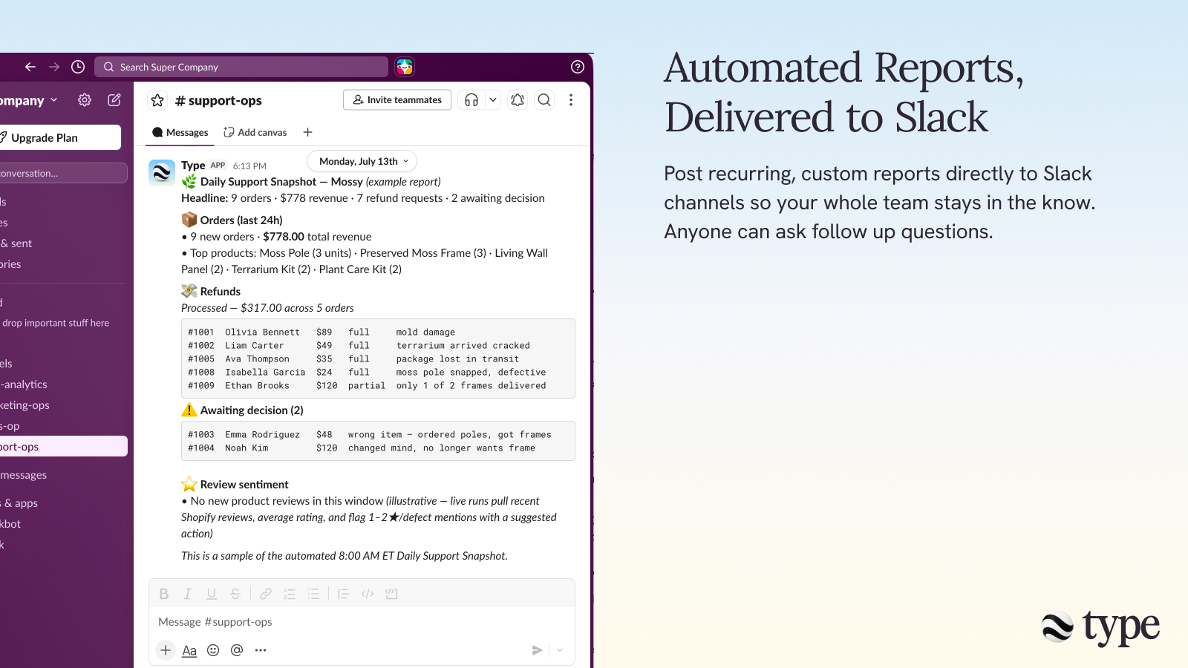
Task: Open the three-dot channel options menu
Action: 571,100
